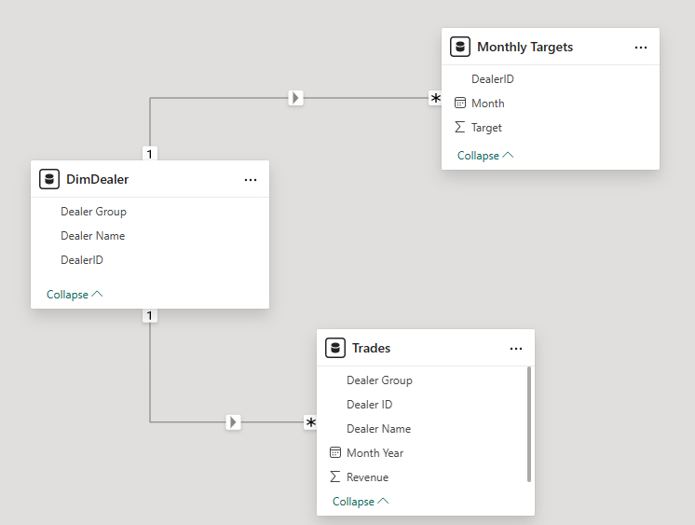The width and height of the screenshot is (695, 525).
Task: Click the Trades table database icon
Action: click(335, 348)
